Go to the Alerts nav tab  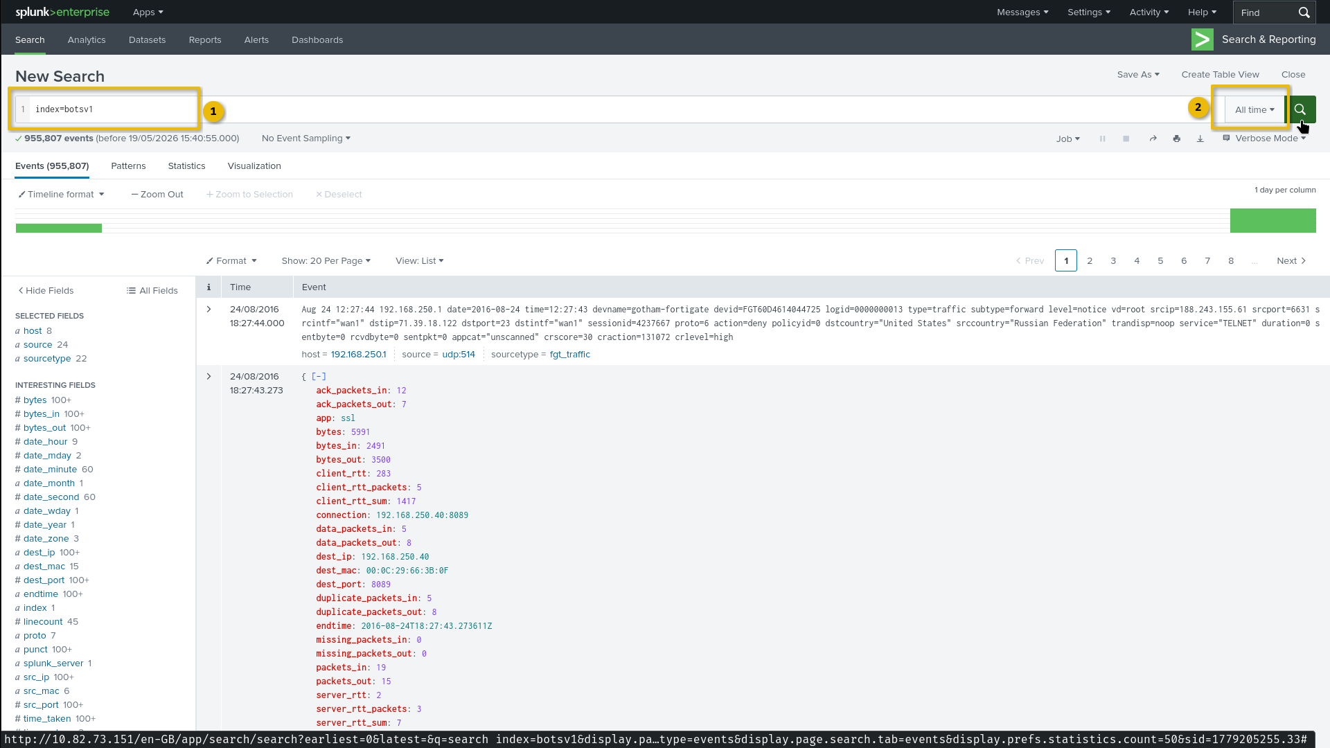coord(256,40)
